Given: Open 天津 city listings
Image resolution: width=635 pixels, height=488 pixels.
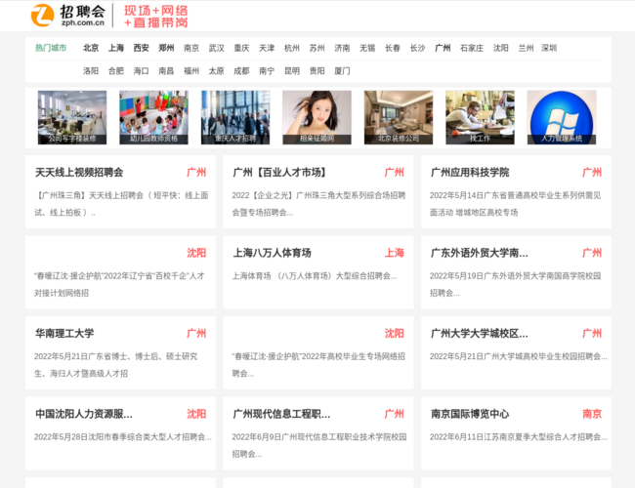Looking at the screenshot, I should [267, 48].
